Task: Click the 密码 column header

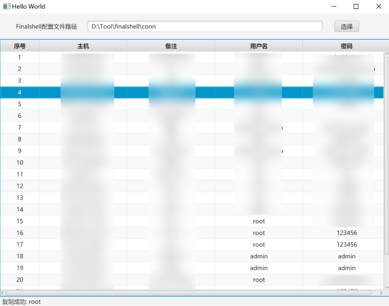Action: pos(346,46)
